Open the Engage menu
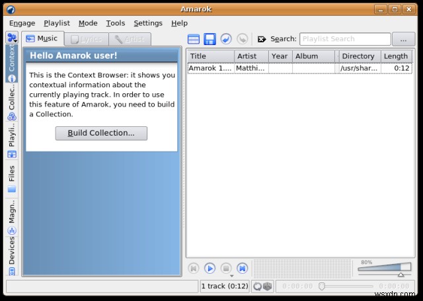Image resolution: width=423 pixels, height=301 pixels. pyautogui.click(x=22, y=23)
